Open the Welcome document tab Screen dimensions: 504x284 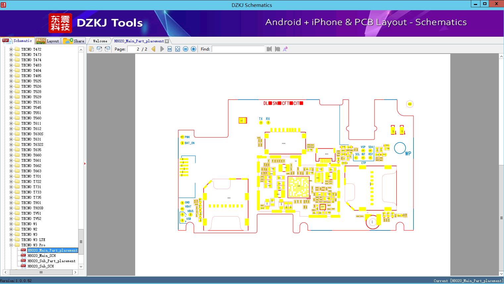100,41
